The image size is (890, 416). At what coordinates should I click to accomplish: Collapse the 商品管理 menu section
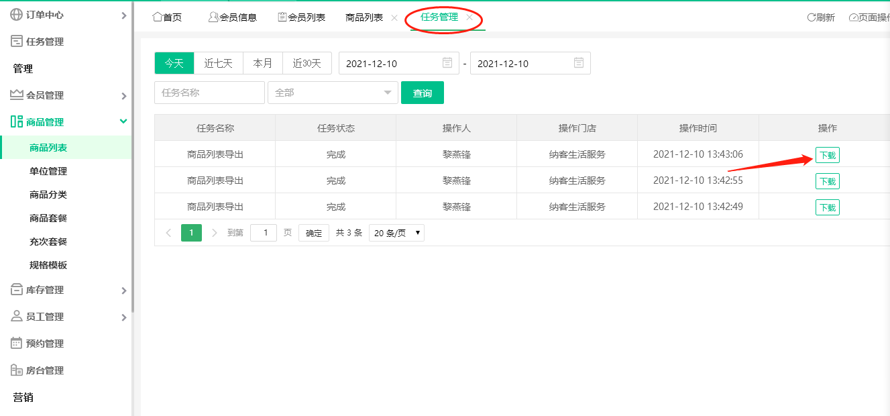123,121
